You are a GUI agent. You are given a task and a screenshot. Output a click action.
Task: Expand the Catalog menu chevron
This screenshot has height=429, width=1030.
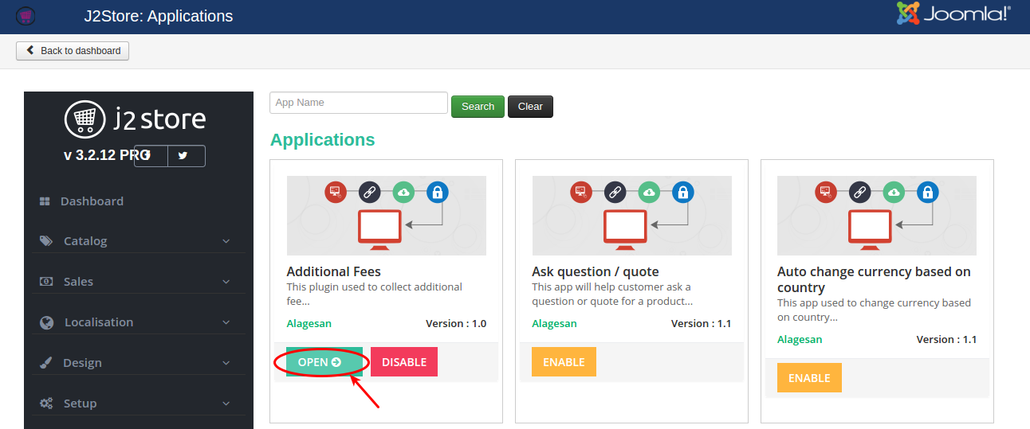[x=226, y=241]
